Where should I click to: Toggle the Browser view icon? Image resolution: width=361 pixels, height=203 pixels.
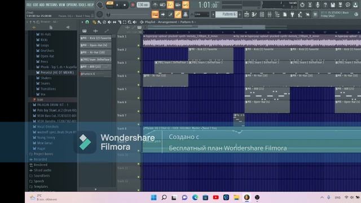[x=277, y=15]
